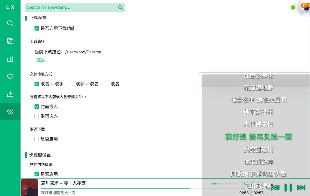The height and width of the screenshot is (196, 310).
Task: Click the 下载路径 label
Action: [37, 41]
